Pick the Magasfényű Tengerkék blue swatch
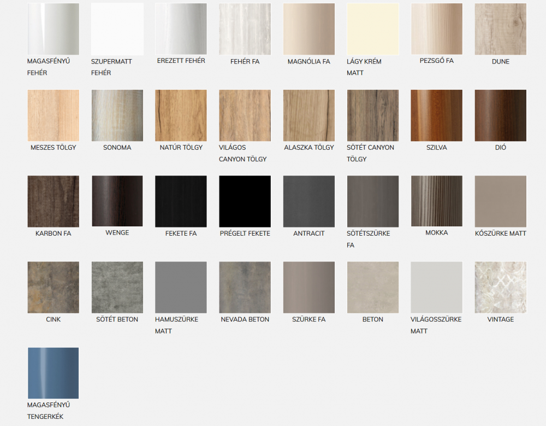The width and height of the screenshot is (546, 426). [53, 373]
